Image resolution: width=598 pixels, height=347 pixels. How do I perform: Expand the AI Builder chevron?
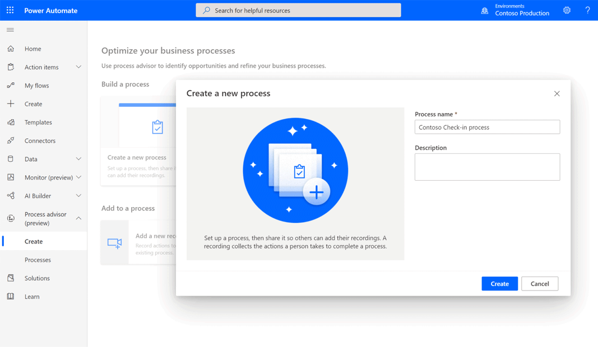point(78,196)
